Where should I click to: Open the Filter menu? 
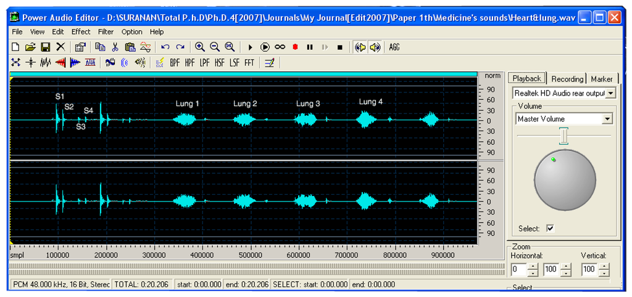click(x=106, y=32)
